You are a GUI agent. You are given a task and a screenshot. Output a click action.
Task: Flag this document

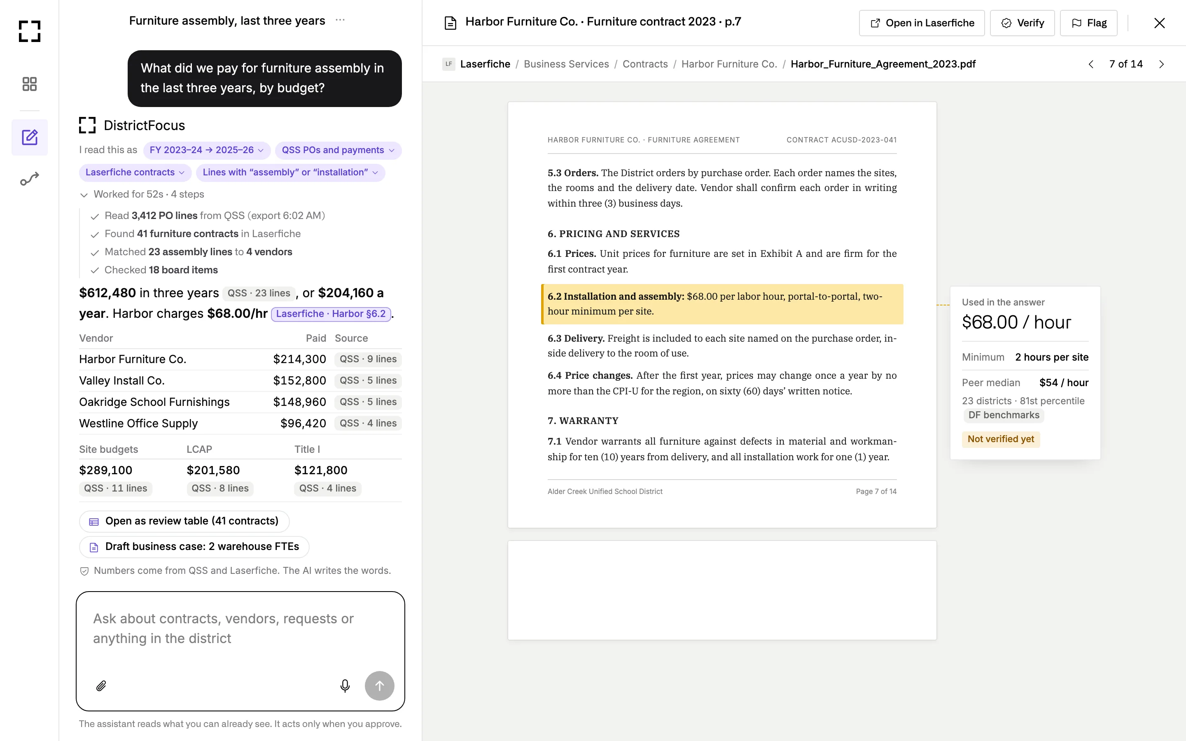coord(1088,23)
